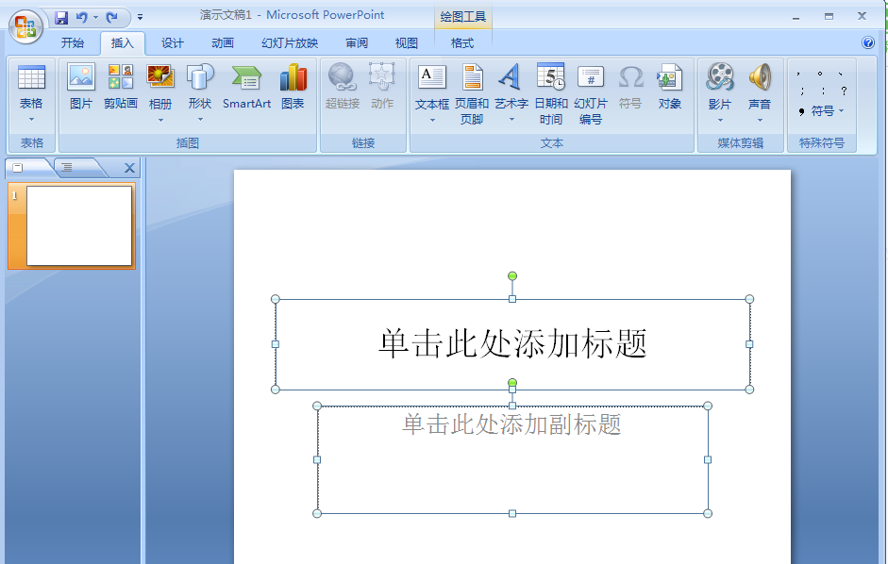Save the presentation from quick access toolbar

(x=61, y=18)
